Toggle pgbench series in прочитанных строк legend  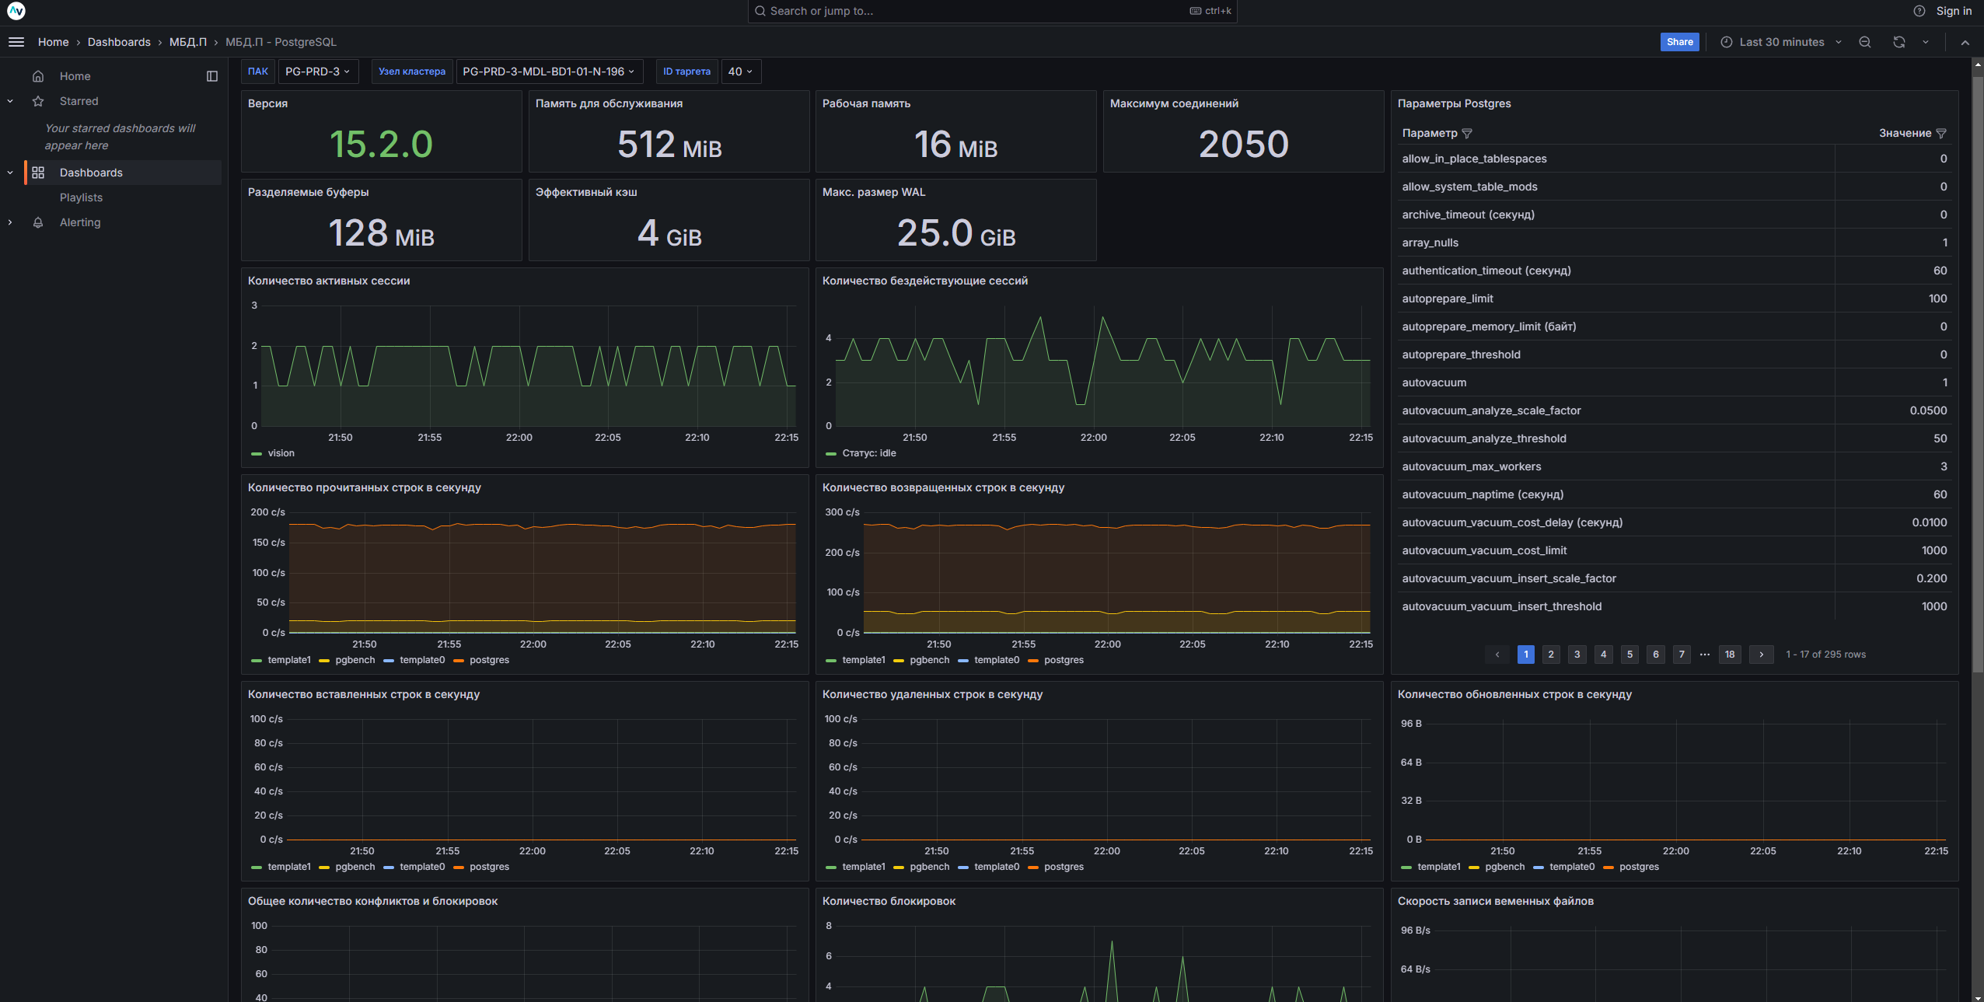(x=355, y=660)
